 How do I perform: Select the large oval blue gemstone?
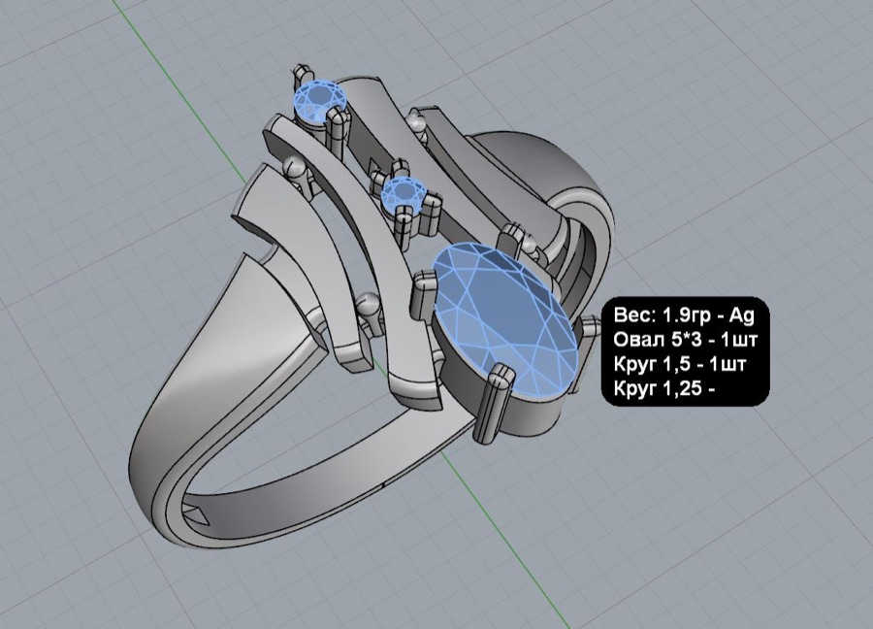click(504, 319)
